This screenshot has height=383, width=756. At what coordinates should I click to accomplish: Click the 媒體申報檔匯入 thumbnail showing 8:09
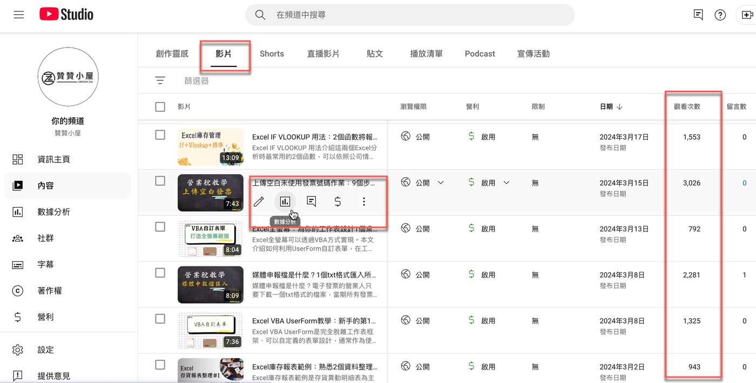[211, 285]
